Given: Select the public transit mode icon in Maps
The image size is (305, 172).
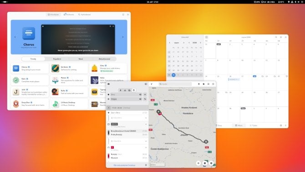Looking at the screenshot, I should click(x=134, y=90).
